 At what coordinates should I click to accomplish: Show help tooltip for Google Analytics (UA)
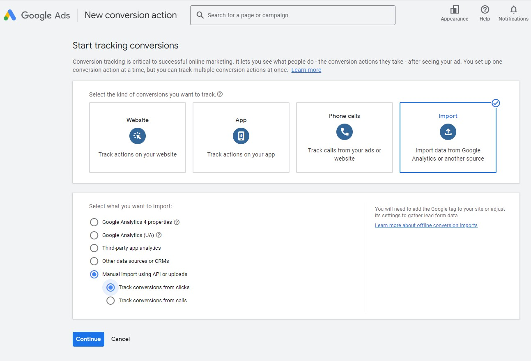pyautogui.click(x=159, y=235)
